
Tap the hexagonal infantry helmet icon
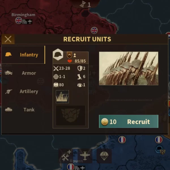tap(58, 54)
